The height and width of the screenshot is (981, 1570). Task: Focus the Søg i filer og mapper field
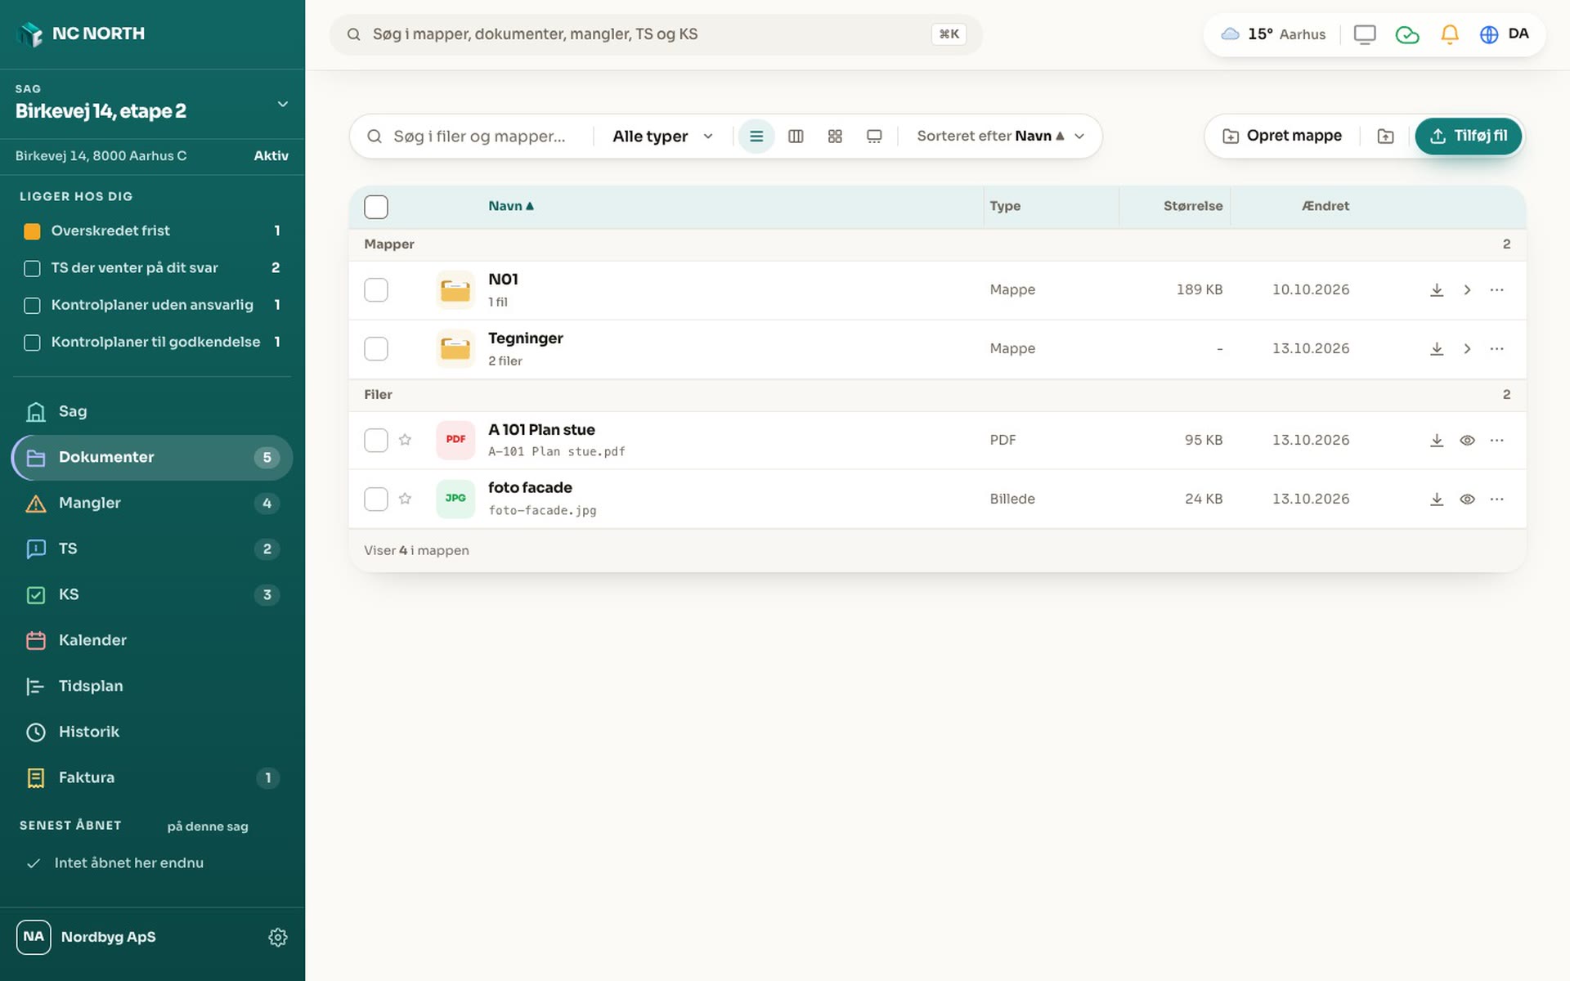click(478, 137)
